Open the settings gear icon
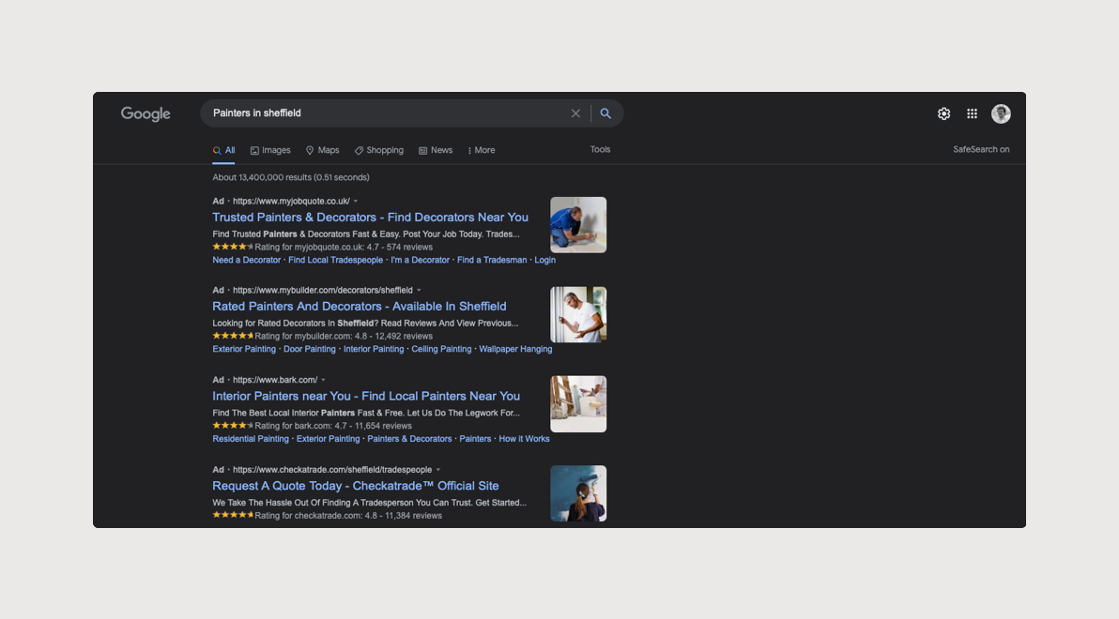Viewport: 1119px width, 619px height. pyautogui.click(x=943, y=114)
